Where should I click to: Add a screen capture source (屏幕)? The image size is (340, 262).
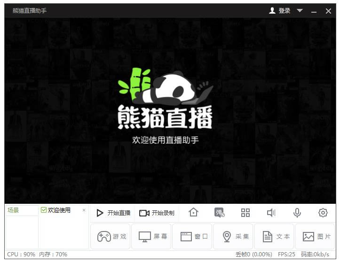[x=152, y=237]
